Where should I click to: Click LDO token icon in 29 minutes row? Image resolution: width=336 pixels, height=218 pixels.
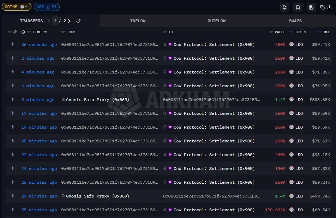click(x=292, y=196)
